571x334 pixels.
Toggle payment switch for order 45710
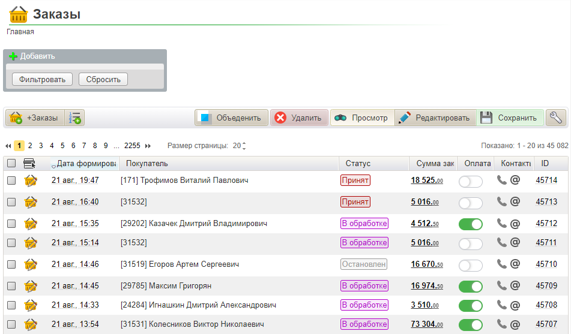click(x=471, y=266)
